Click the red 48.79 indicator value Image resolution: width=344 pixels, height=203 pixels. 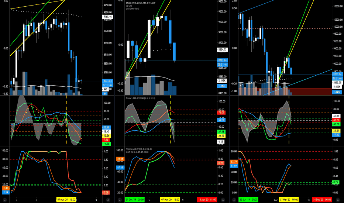click(x=336, y=120)
